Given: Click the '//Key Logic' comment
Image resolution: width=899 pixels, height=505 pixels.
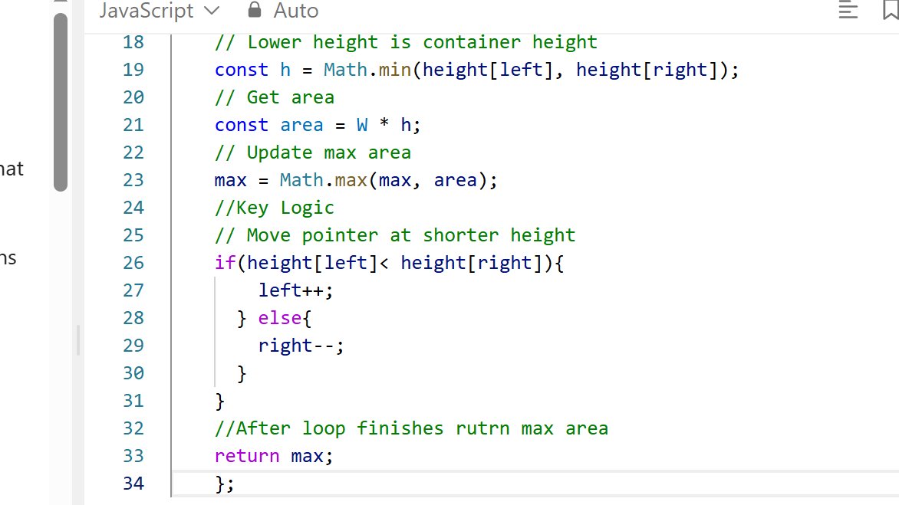Looking at the screenshot, I should pyautogui.click(x=274, y=208).
